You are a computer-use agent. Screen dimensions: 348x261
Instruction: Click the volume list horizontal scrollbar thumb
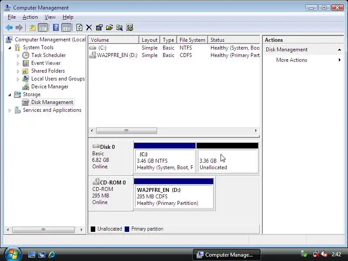[127, 131]
